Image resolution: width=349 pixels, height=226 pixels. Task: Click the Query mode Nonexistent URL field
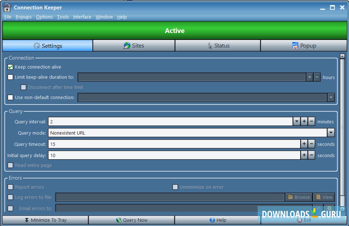tap(188, 133)
